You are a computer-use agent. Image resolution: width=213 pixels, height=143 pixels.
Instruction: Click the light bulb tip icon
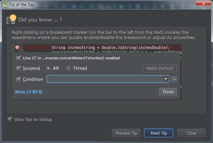coord(11,19)
